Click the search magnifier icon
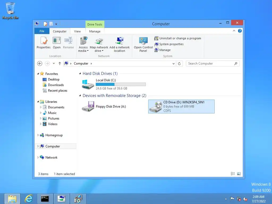 [236, 63]
